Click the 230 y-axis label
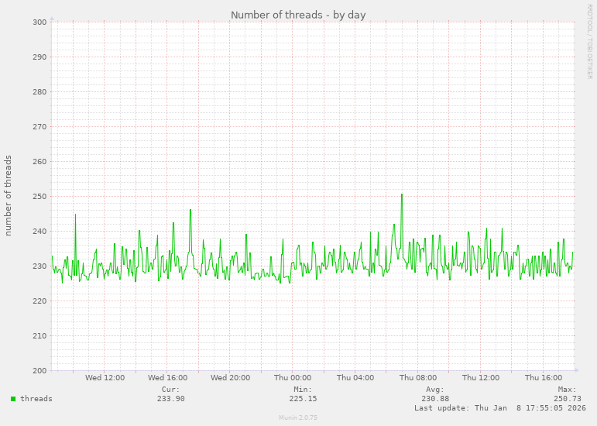Viewport: 597px width, 426px height. tap(39, 266)
